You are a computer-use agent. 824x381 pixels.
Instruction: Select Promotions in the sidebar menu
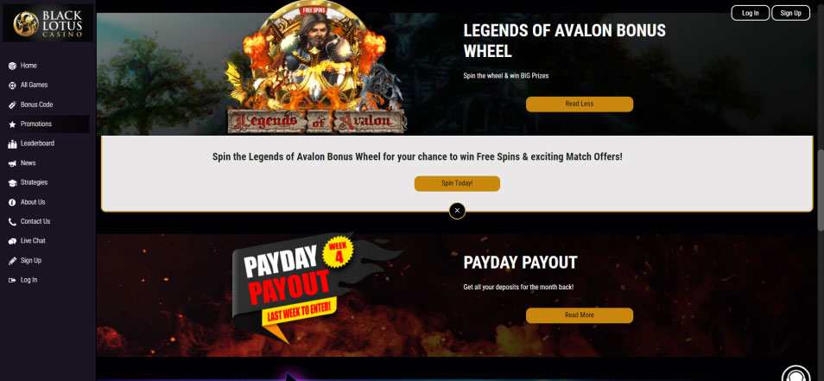point(48,124)
